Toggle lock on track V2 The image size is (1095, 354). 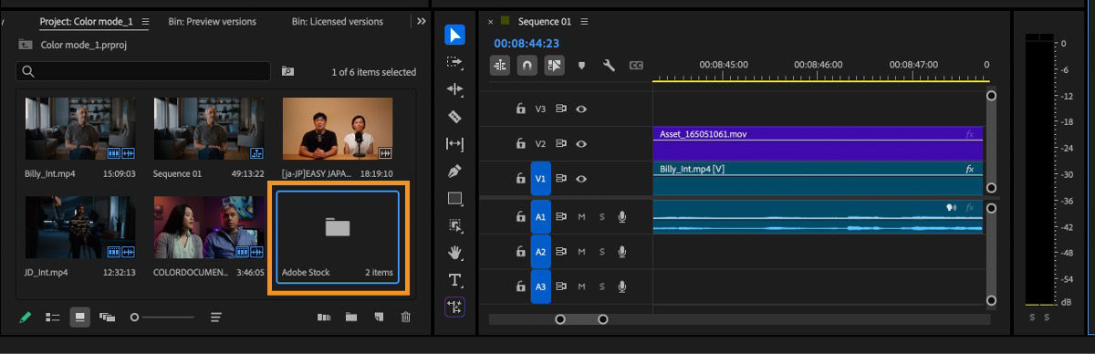click(521, 143)
